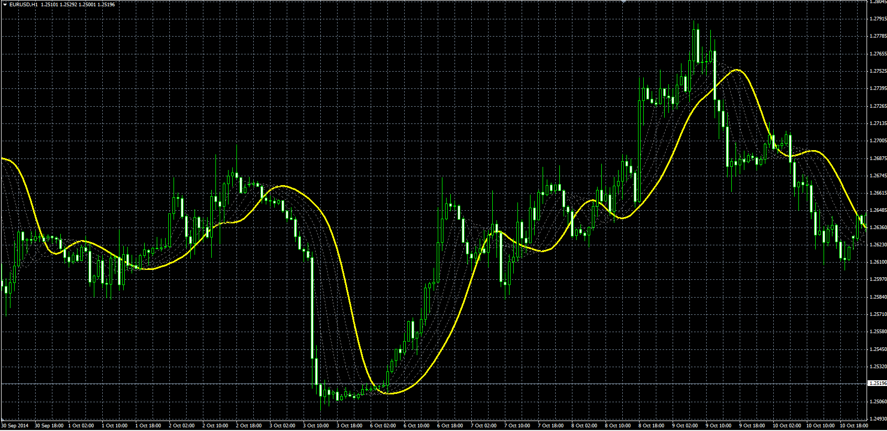Select the 1.26745 price level label

(x=878, y=176)
